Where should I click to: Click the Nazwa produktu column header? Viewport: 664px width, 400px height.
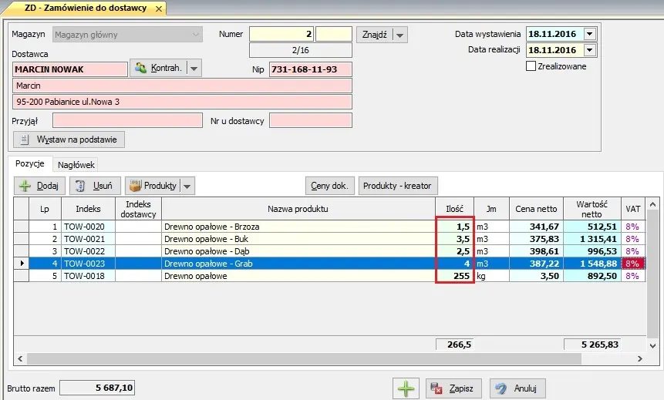[x=298, y=209]
